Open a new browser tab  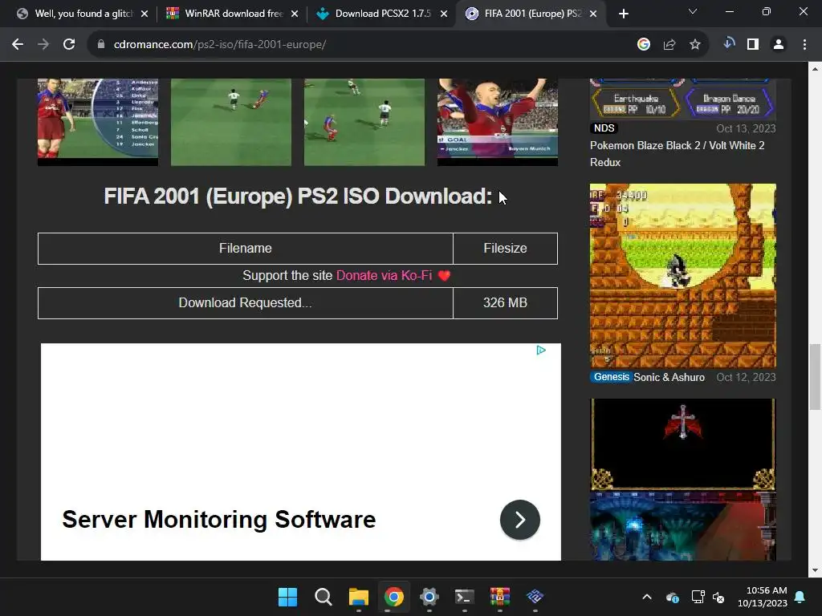coord(623,14)
